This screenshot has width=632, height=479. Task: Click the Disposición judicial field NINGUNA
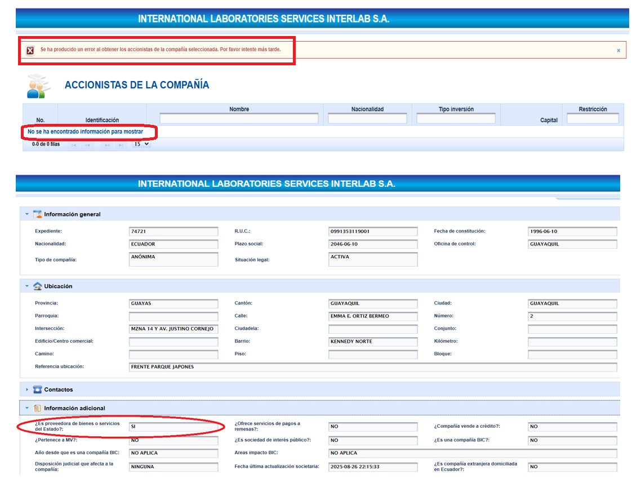pyautogui.click(x=173, y=467)
